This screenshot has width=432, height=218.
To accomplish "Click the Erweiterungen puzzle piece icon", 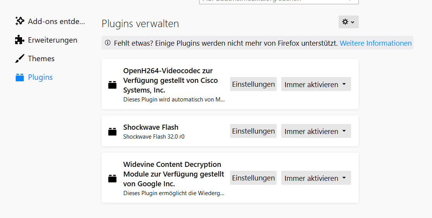I will 19,40.
